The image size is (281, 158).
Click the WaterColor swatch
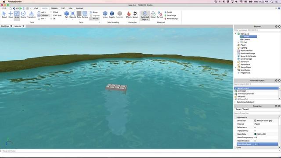[x=256, y=134]
